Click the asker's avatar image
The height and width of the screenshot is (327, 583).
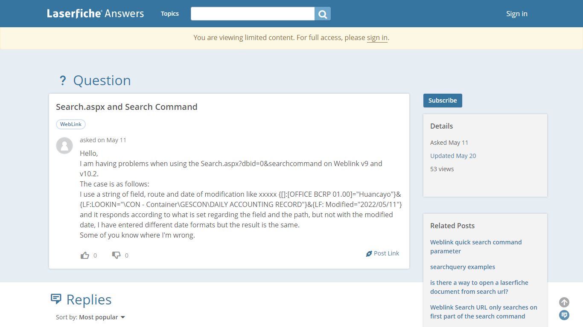[64, 146]
